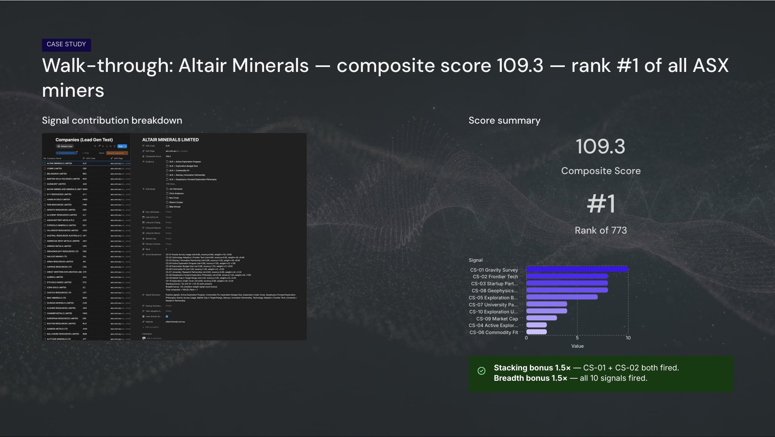This screenshot has height=437, width=775.
Task: Toggle the Uses Gravity Survey checkbox
Action: tap(167, 317)
